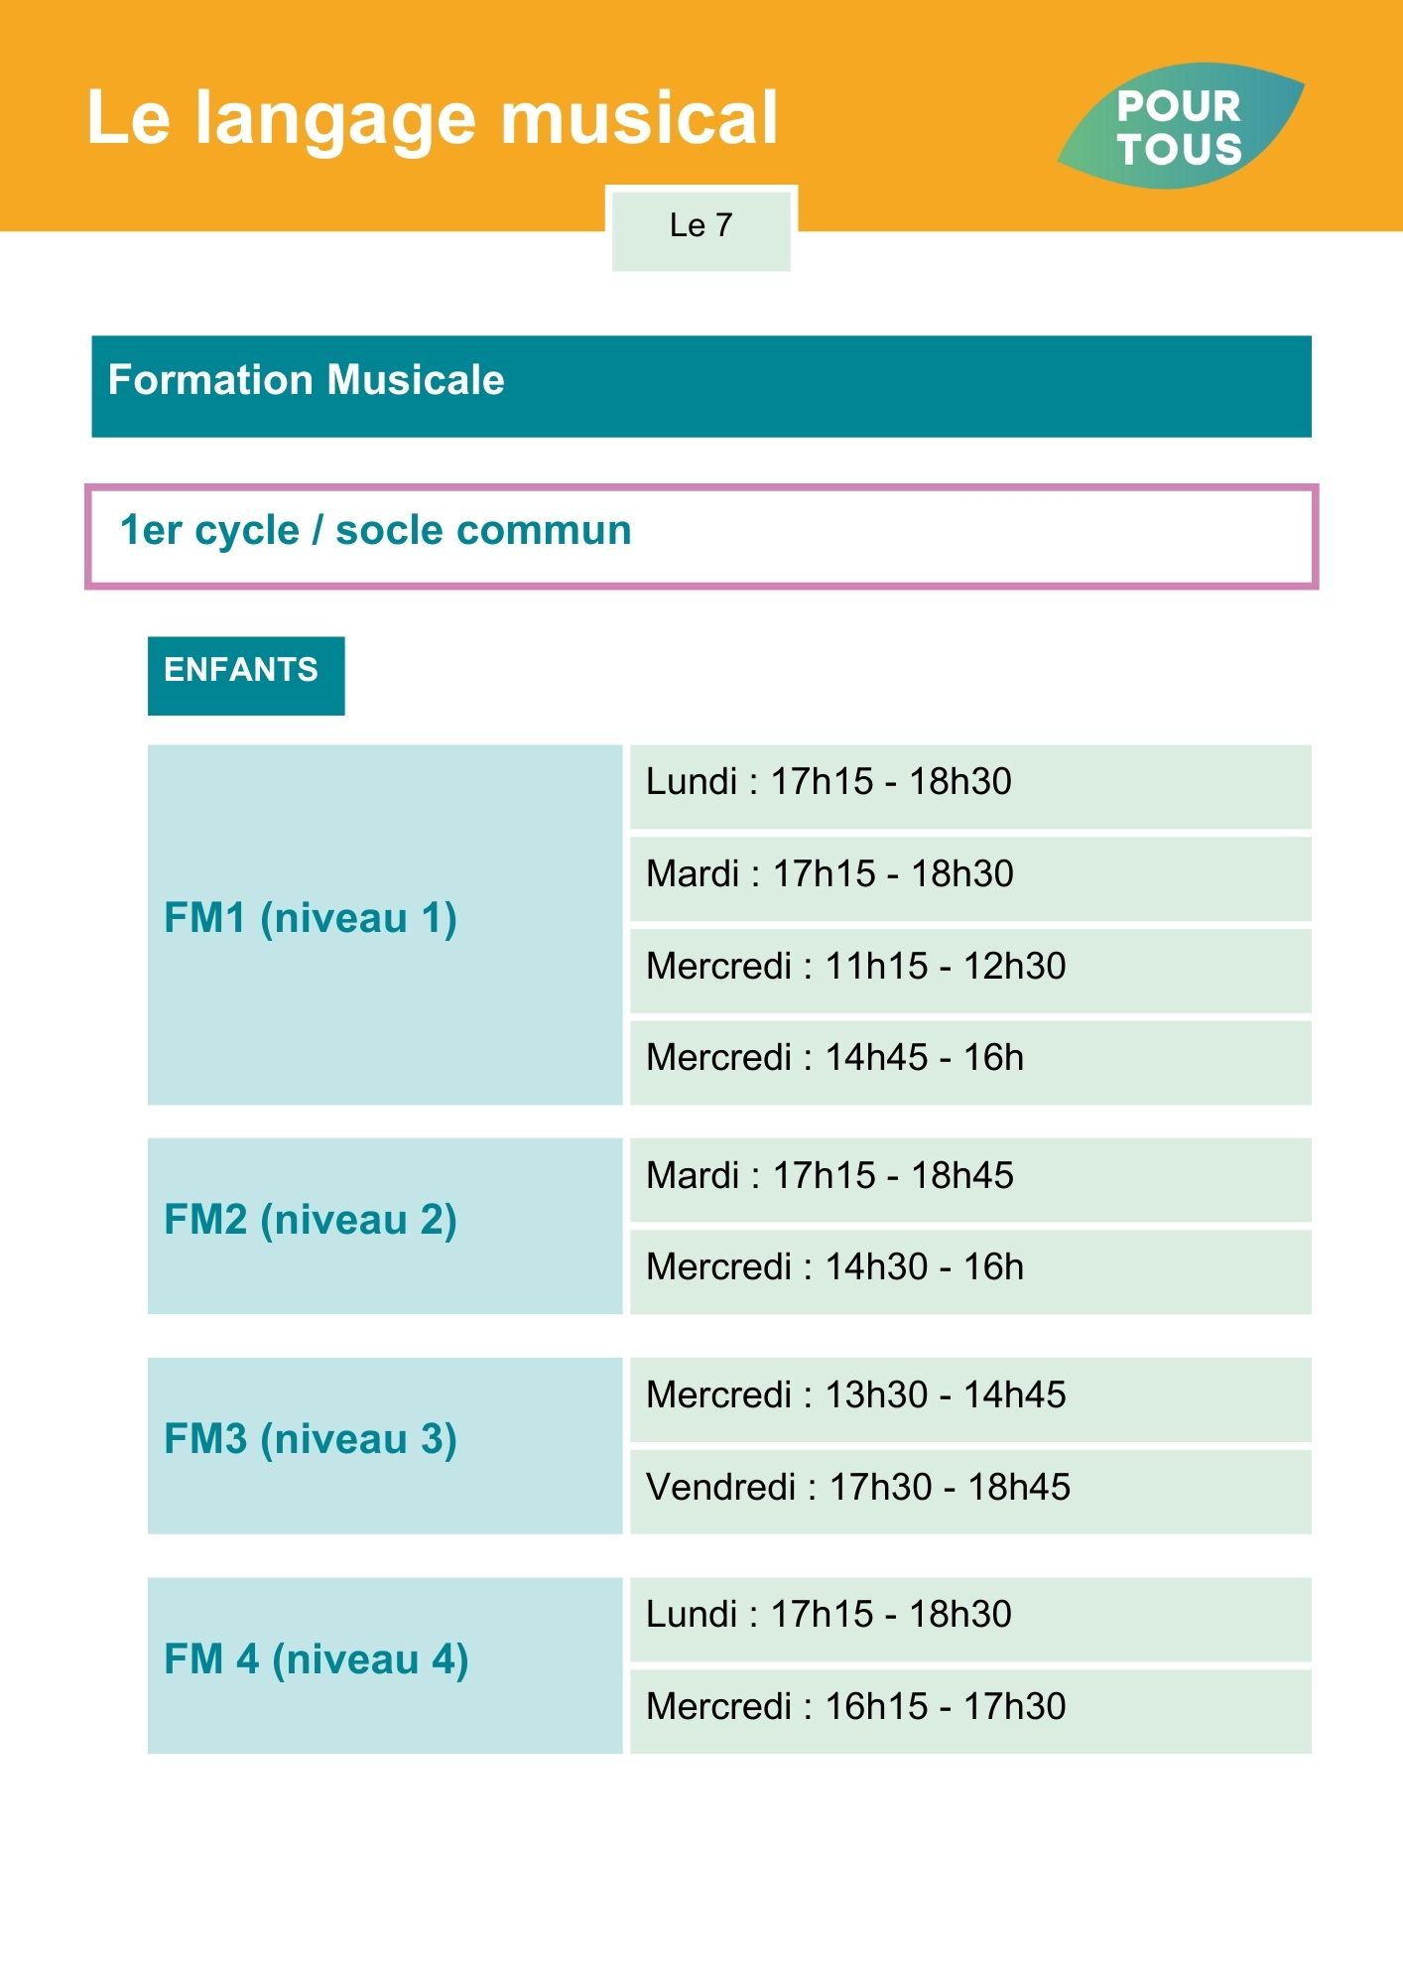Select Mercredi 14h45 - 16h slot
The image size is (1403, 1985).
tap(970, 1063)
